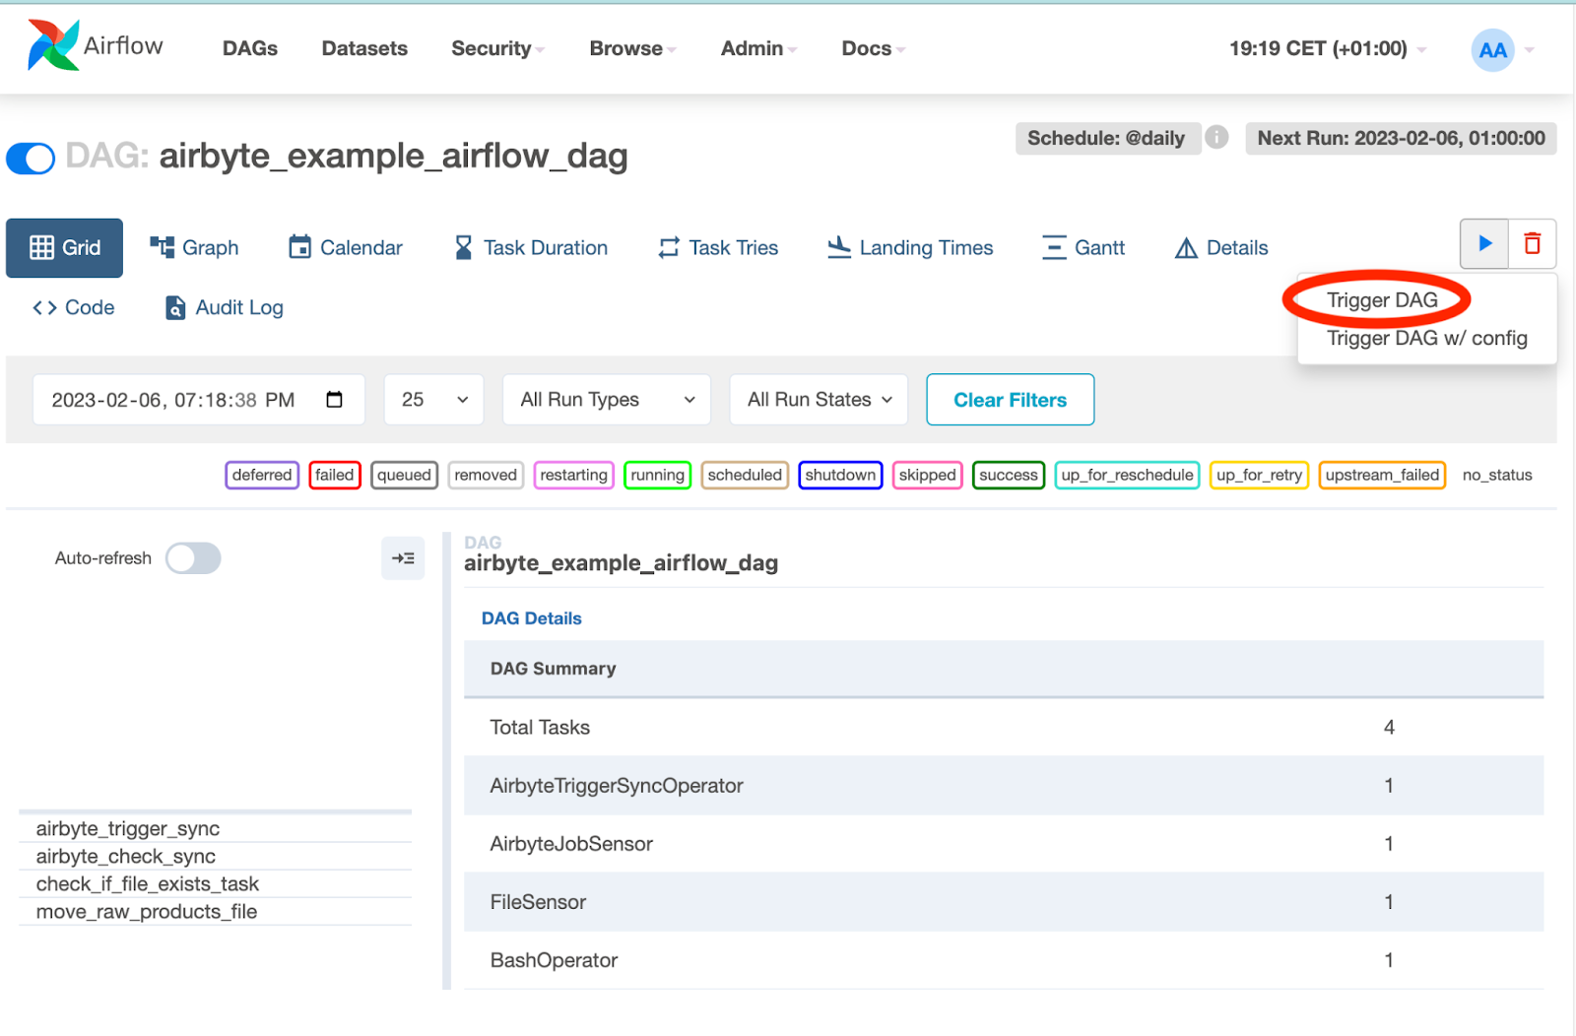Click the play button to trigger DAG run
1576x1036 pixels.
pos(1483,243)
